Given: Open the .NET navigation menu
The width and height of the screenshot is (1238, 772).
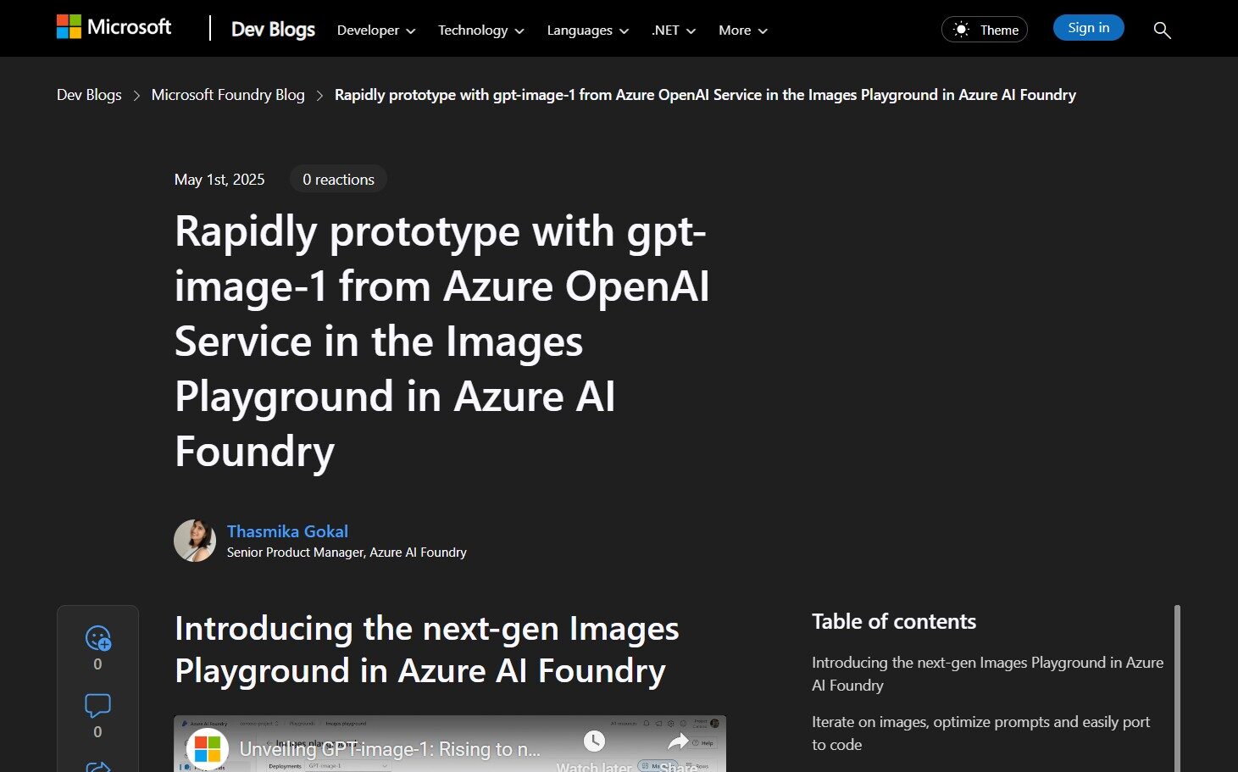Looking at the screenshot, I should point(673,31).
